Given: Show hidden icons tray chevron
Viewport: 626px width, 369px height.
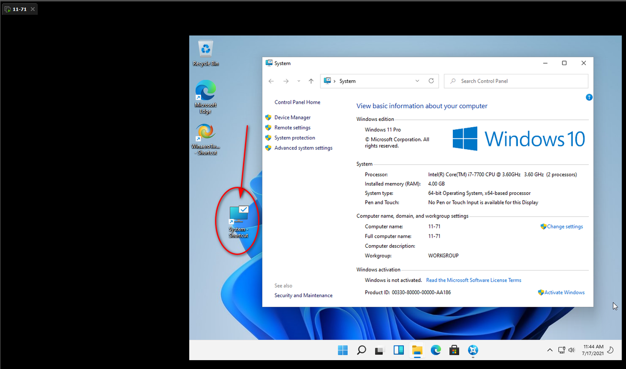Looking at the screenshot, I should point(550,350).
